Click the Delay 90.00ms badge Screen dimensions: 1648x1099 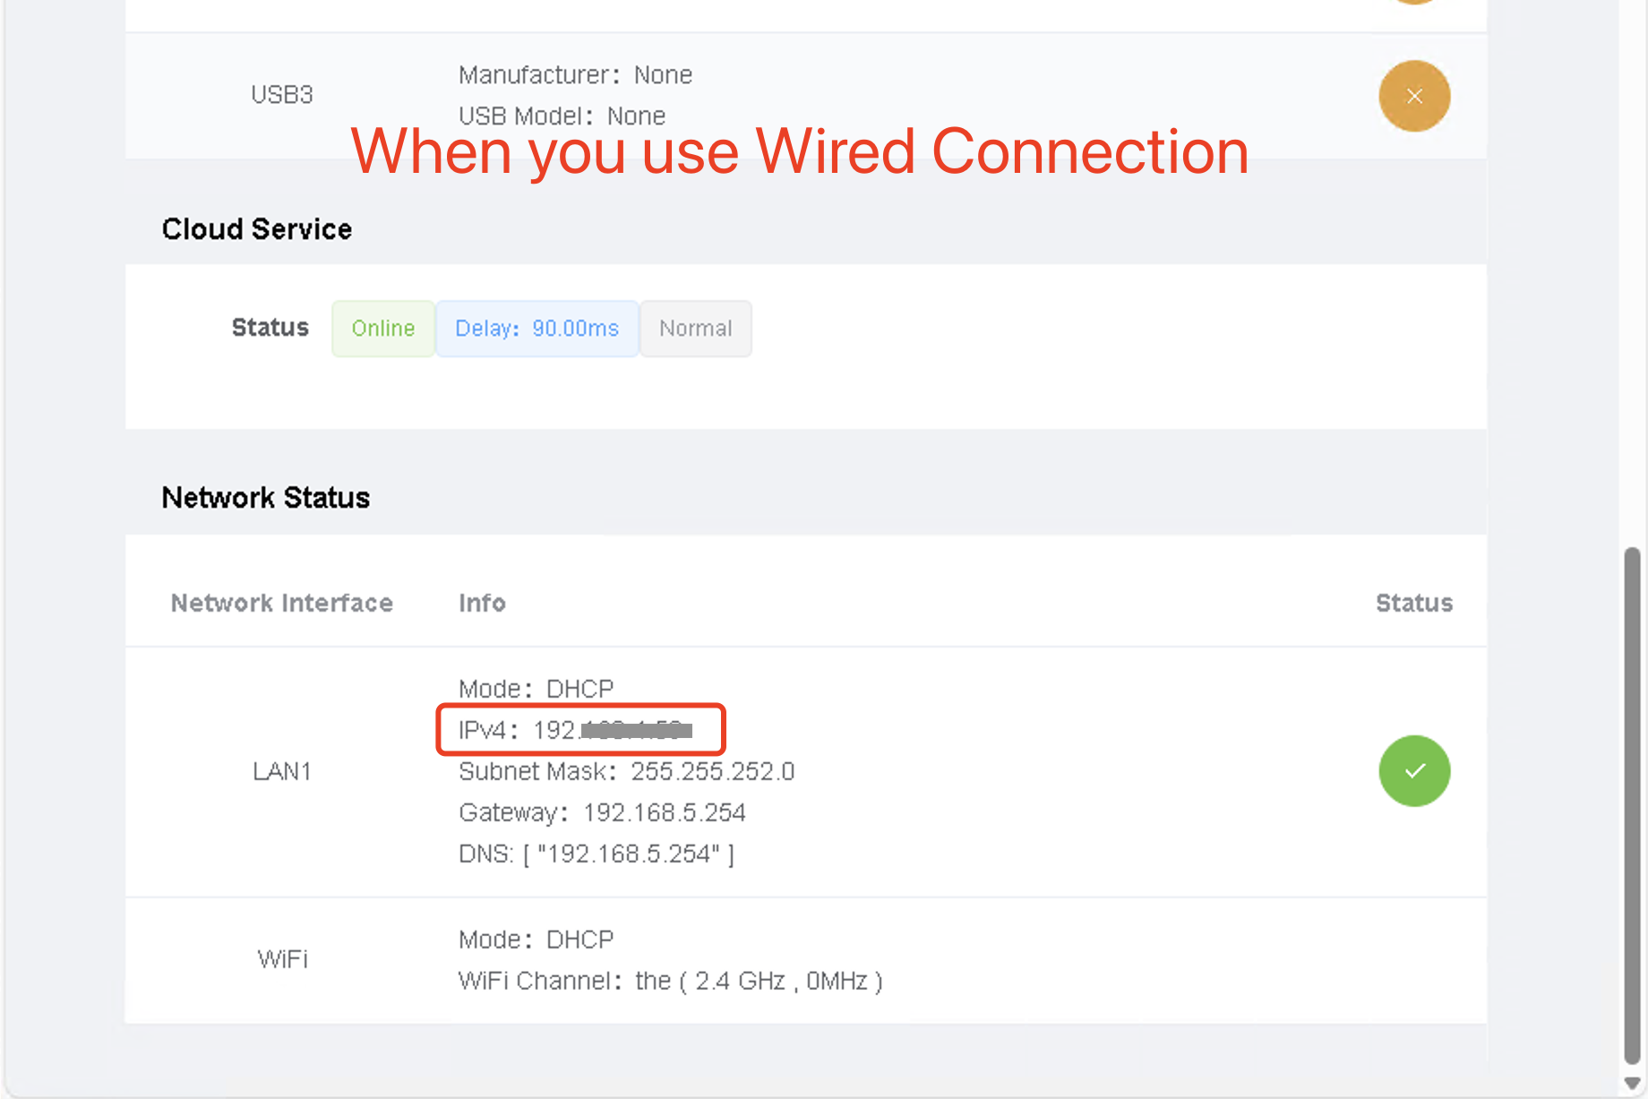pyautogui.click(x=536, y=329)
